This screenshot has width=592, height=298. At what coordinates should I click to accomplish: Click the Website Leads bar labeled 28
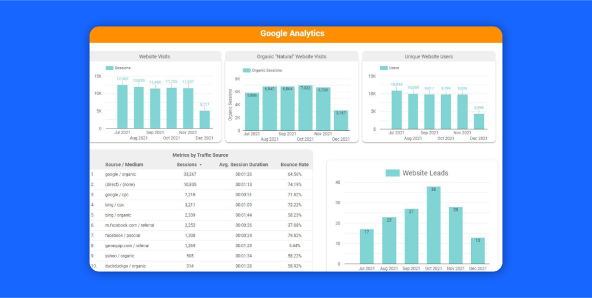coord(456,236)
